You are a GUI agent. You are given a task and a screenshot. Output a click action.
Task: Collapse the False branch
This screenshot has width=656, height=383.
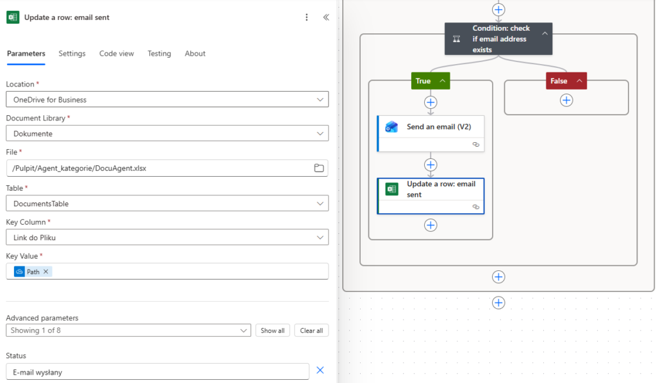point(579,81)
